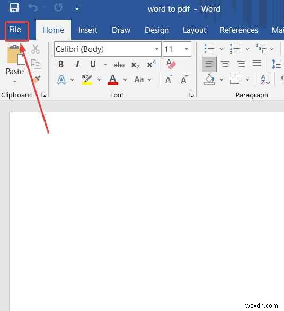Toggle Subscript formatting
The width and height of the screenshot is (284, 311).
pyautogui.click(x=135, y=65)
